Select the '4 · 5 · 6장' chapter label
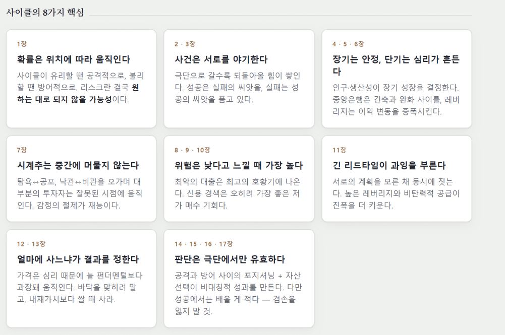 point(348,44)
